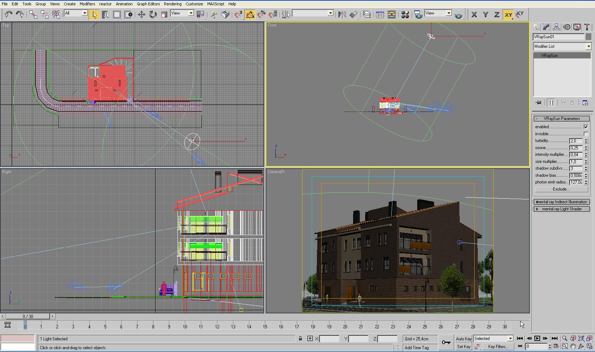Toggle Angle Snap
This screenshot has height=352, width=595.
point(250,15)
